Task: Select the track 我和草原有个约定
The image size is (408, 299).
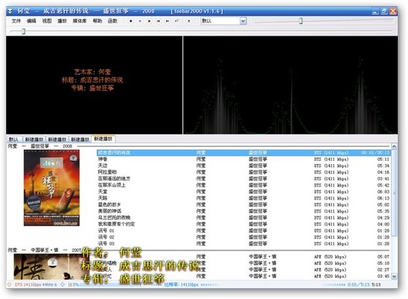Action: click(x=243, y=225)
